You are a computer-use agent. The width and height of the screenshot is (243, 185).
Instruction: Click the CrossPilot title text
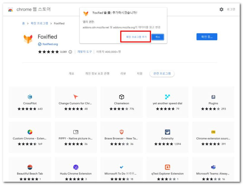[x=30, y=103]
